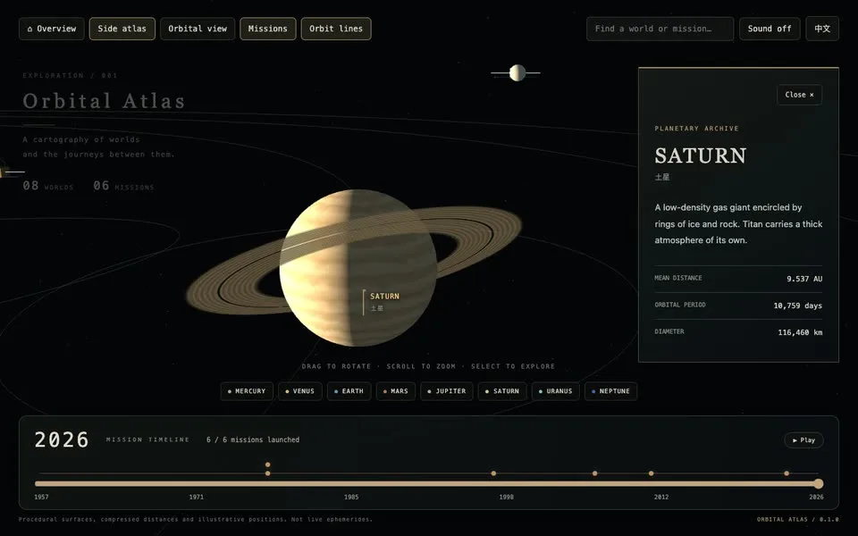Screen dimensions: 858x536
Task: Select the Jupiter planet chip
Action: pos(447,391)
